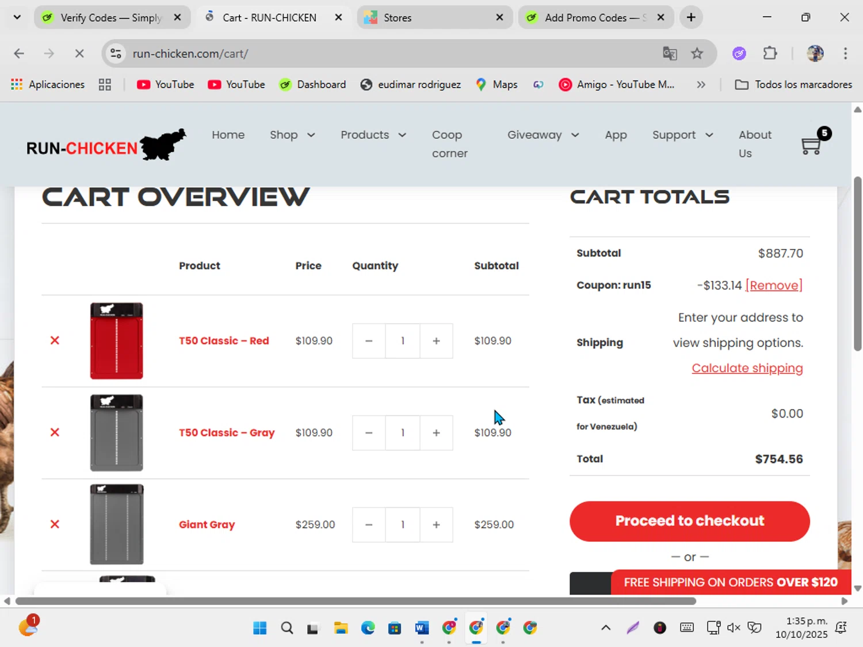Expand the Products menu

point(373,135)
